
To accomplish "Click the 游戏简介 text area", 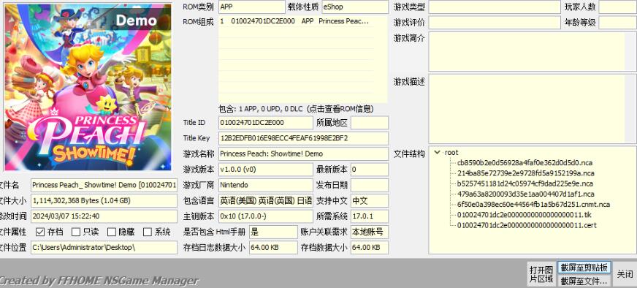I will [533, 52].
